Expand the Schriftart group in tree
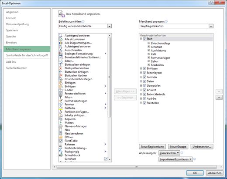This screenshot has width=227, height=179. [x=149, y=47]
